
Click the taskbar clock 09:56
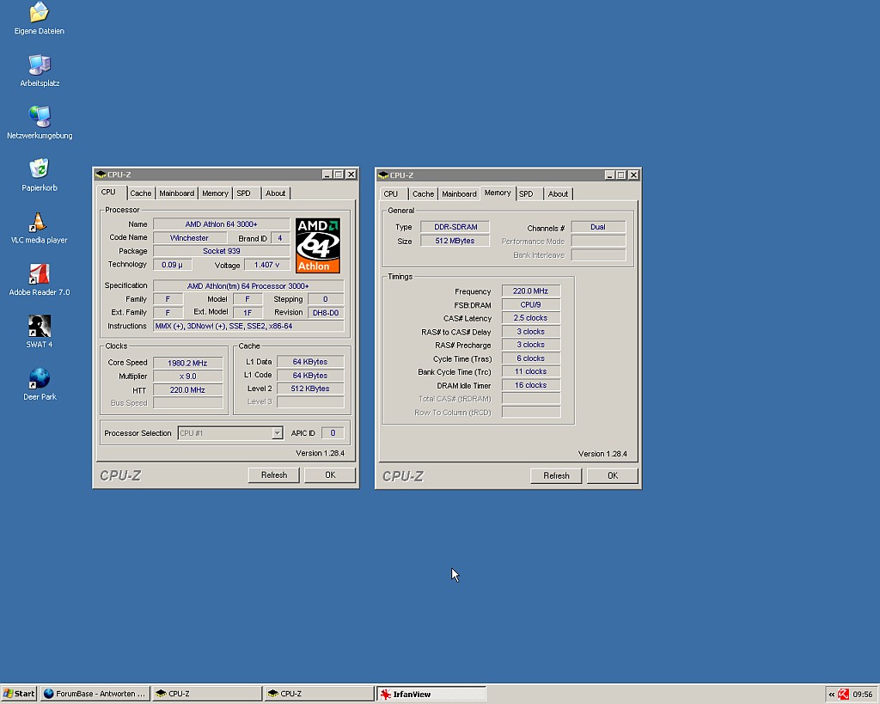click(863, 695)
